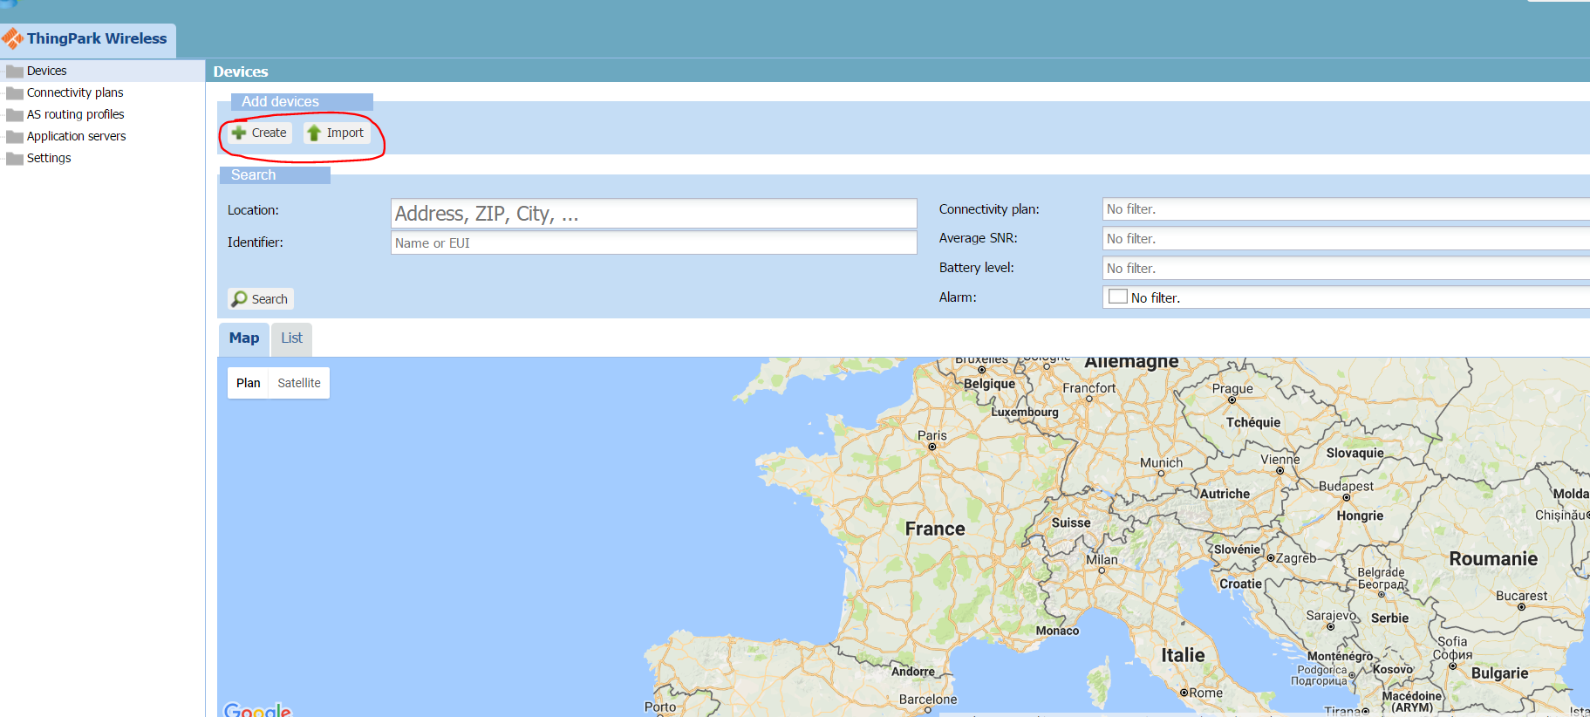The width and height of the screenshot is (1590, 717).
Task: Run the device Search button
Action: coord(261,299)
